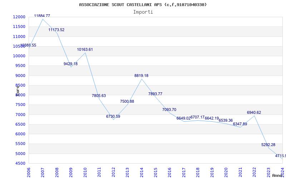
Task: Click y-axis value 9500
Action: pos(20,66)
